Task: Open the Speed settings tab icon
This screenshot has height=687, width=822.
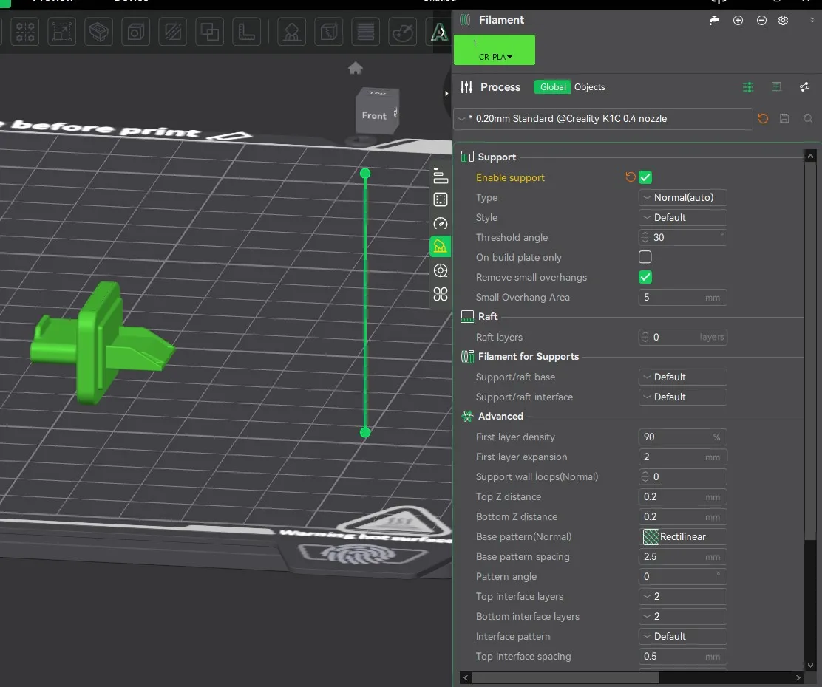Action: (441, 223)
